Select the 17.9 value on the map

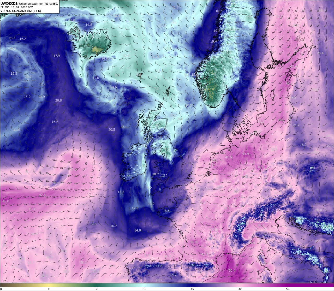tap(57, 56)
